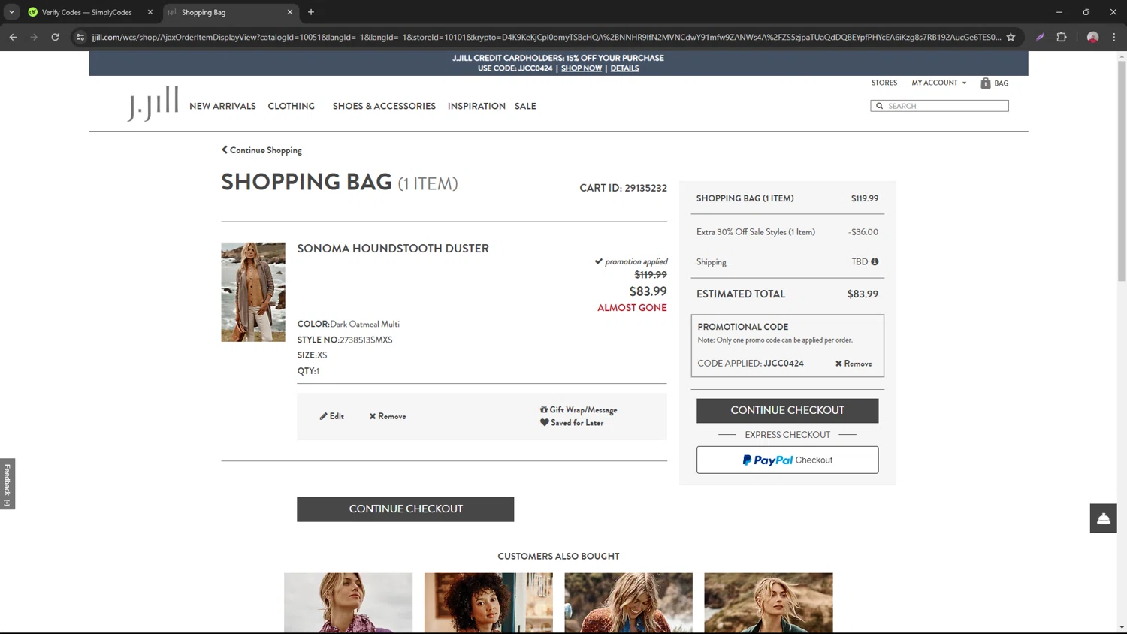Click Continue Checkout in order summary
Image resolution: width=1127 pixels, height=634 pixels.
pyautogui.click(x=787, y=410)
